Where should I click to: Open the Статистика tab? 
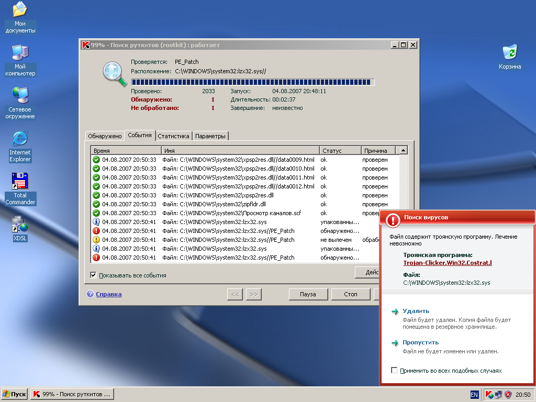pos(173,136)
